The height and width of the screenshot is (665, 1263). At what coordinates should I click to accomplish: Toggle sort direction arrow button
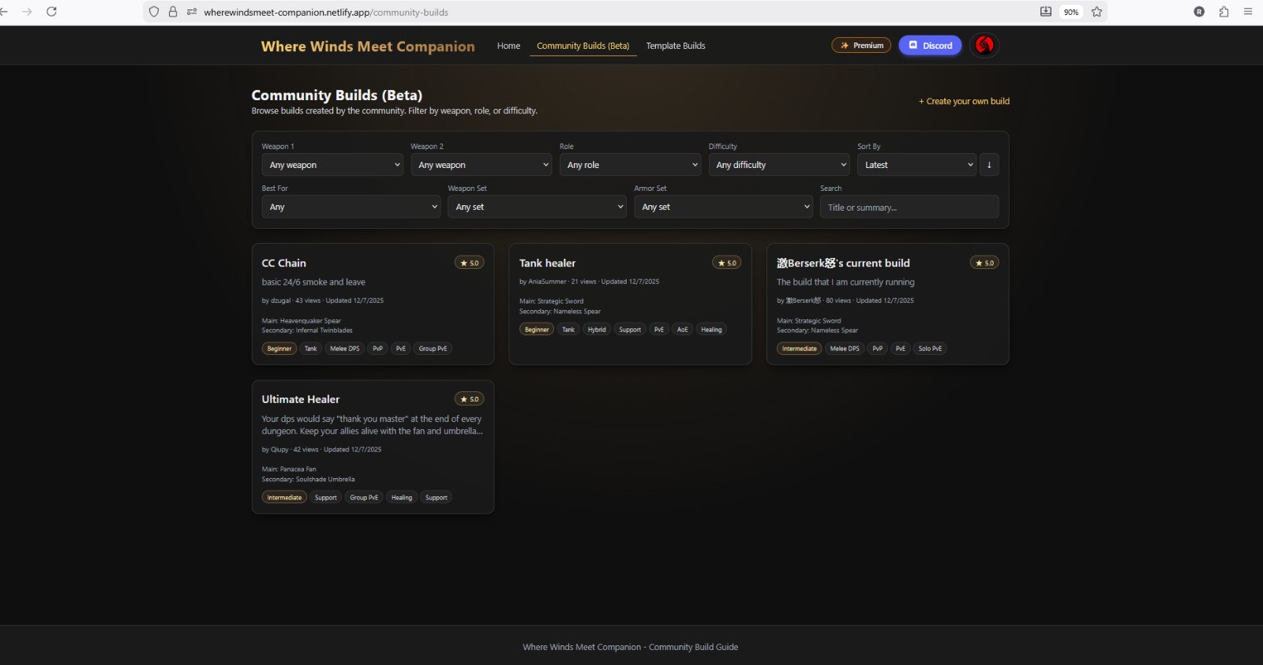[989, 165]
